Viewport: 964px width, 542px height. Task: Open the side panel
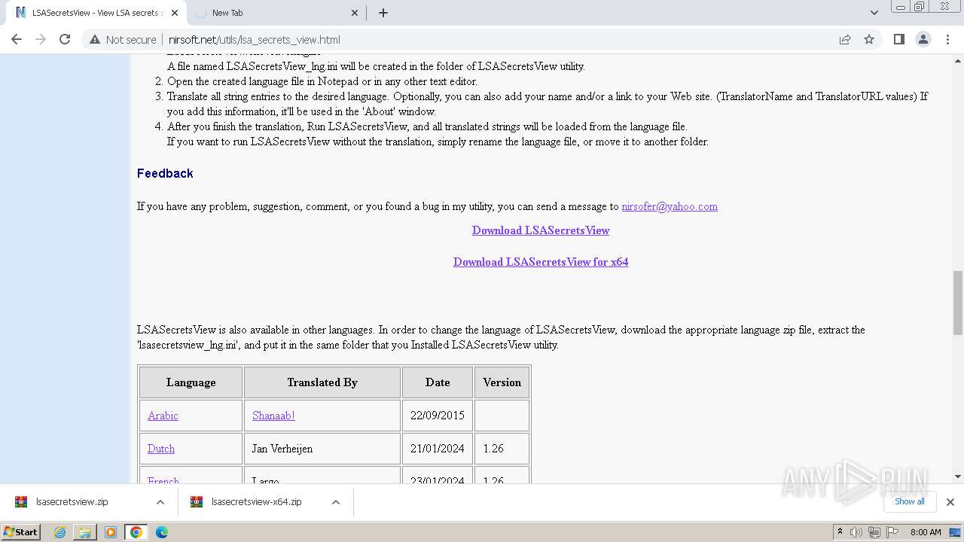[898, 39]
